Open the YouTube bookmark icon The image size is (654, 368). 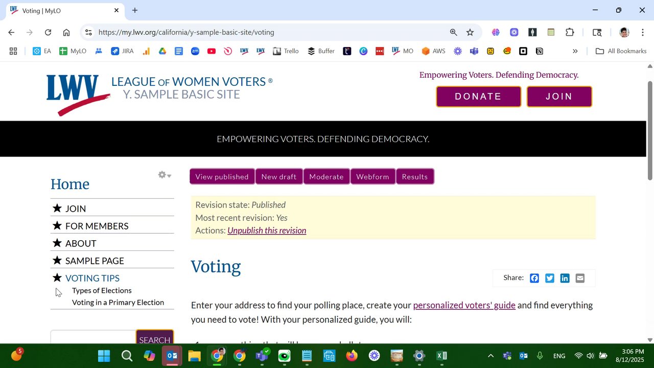212,51
